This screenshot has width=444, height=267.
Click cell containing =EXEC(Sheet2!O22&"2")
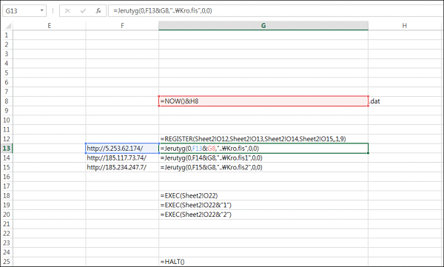(x=263, y=214)
